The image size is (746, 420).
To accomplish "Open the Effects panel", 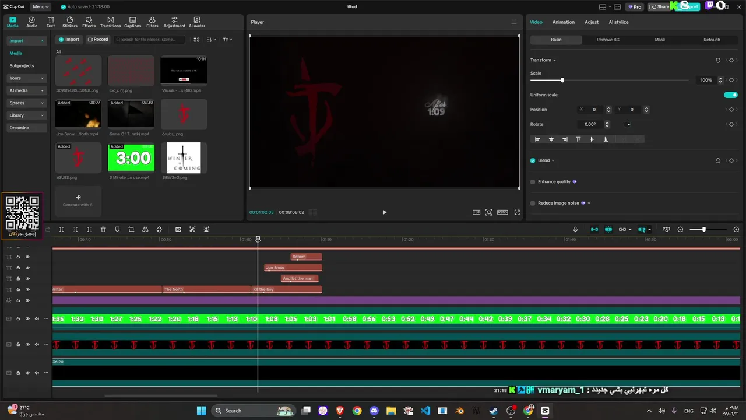I will [89, 22].
